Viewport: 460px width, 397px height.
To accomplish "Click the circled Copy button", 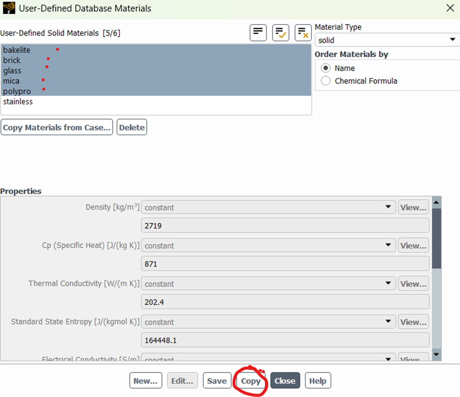I will (251, 380).
